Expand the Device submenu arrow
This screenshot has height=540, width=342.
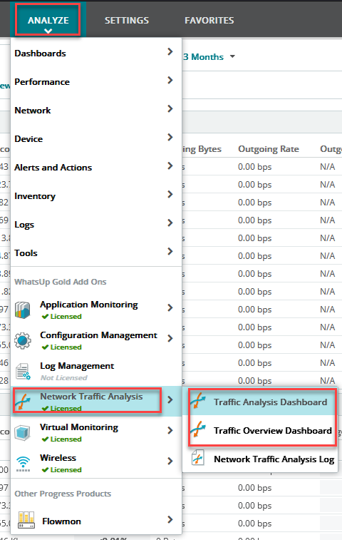click(170, 138)
